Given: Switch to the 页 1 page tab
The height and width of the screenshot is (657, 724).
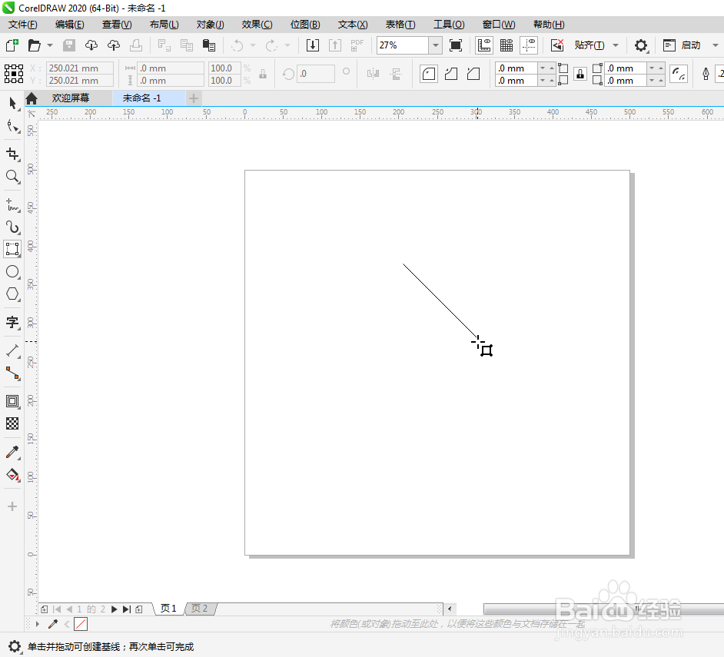Looking at the screenshot, I should coord(168,609).
